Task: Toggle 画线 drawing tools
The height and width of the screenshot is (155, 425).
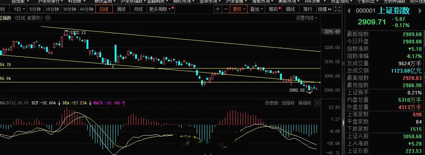Action: (x=291, y=9)
